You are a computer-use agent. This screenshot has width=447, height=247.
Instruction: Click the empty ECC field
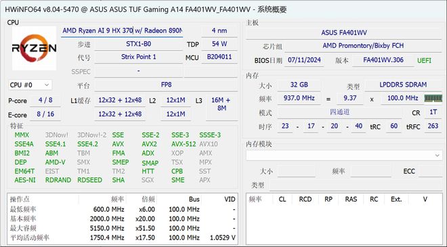430,171
